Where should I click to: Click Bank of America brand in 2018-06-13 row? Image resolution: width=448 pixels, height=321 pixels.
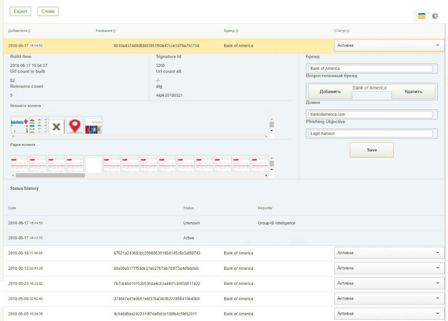[x=239, y=268]
